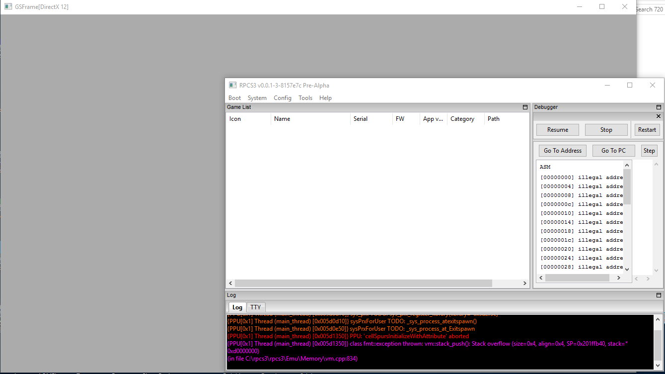
Task: Float the Game List panel
Action: [x=525, y=107]
